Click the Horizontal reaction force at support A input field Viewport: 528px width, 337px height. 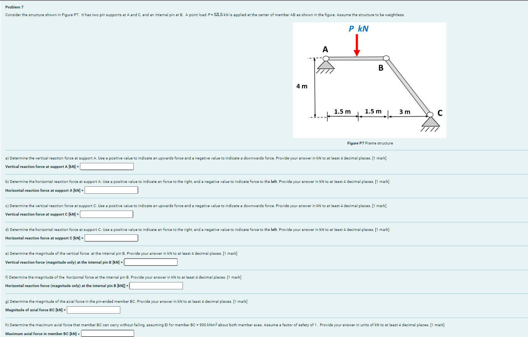click(111, 190)
